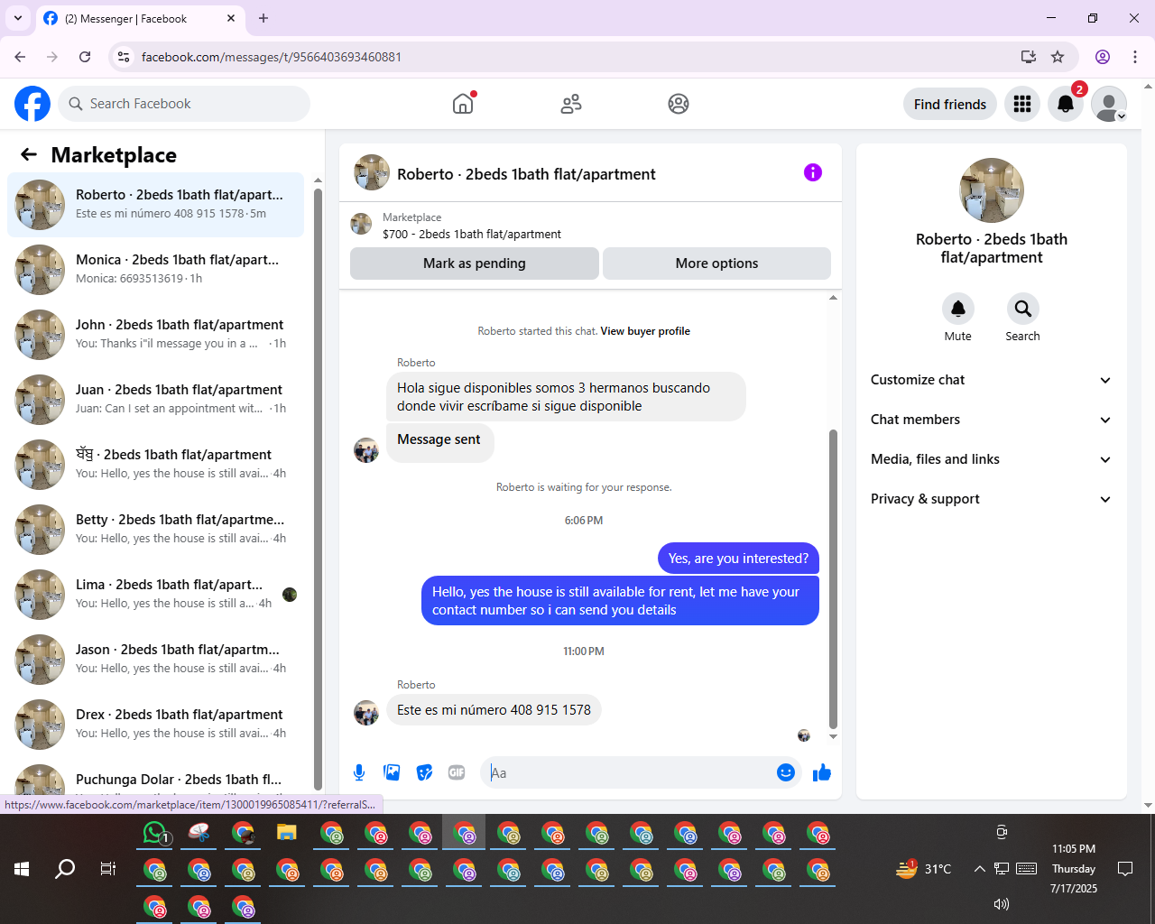1155x924 pixels.
Task: Select the Roberto conversation in the list
Action: [x=155, y=204]
